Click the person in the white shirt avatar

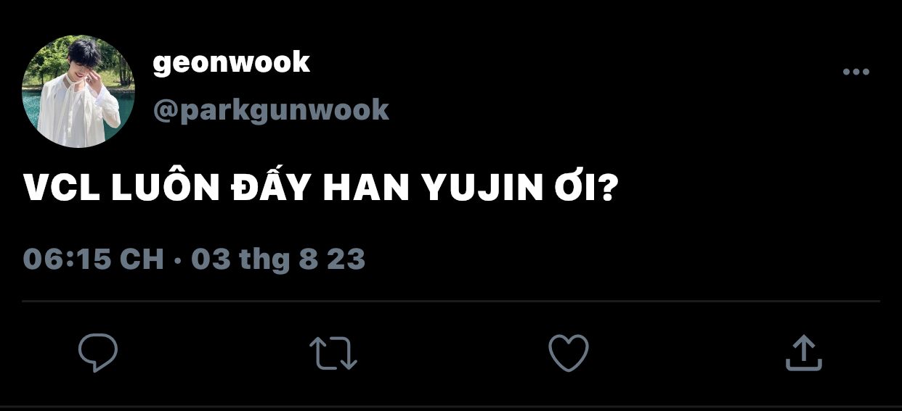click(78, 91)
